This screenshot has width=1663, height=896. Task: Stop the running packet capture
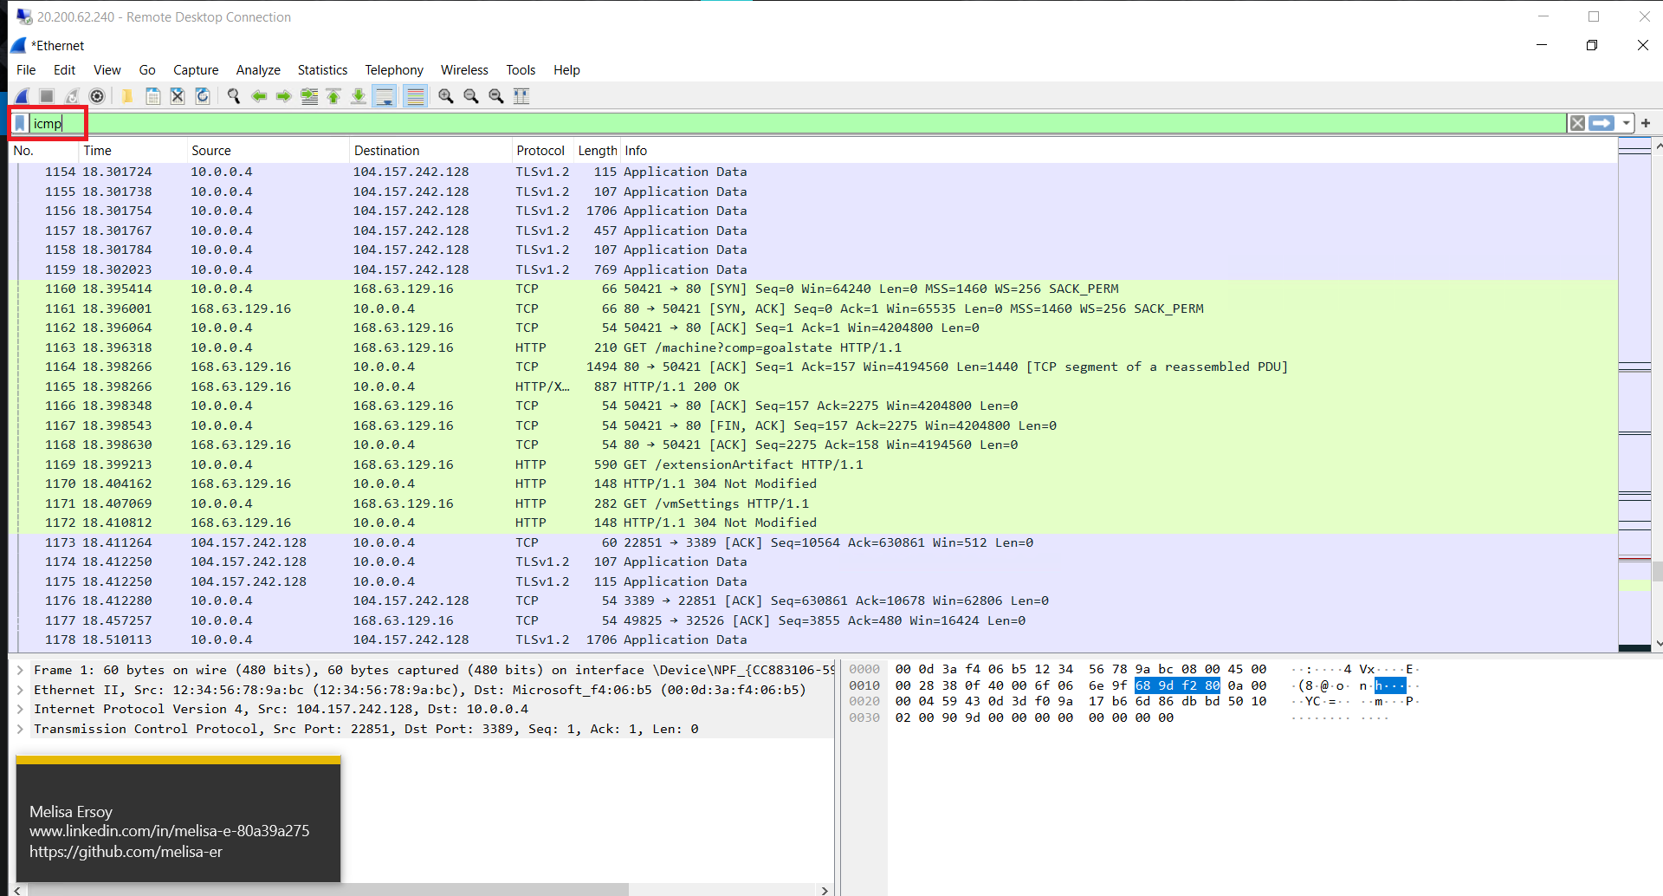click(48, 96)
